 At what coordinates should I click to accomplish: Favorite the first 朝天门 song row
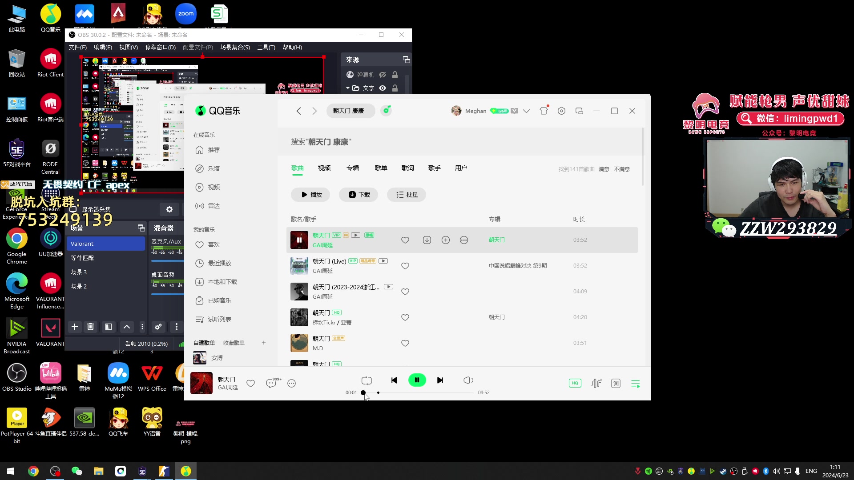tap(405, 240)
